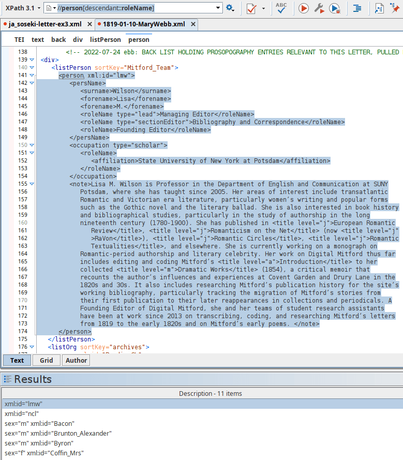The height and width of the screenshot is (460, 403).
Task: Collapse the listOrg fold at line 176
Action: 32,347
